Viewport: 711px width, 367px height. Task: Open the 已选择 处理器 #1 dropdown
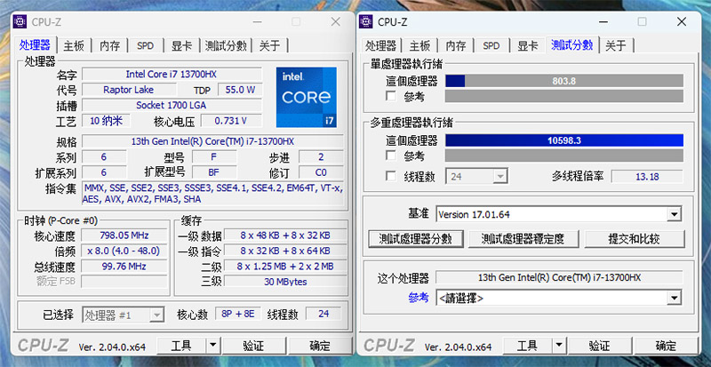tap(157, 315)
